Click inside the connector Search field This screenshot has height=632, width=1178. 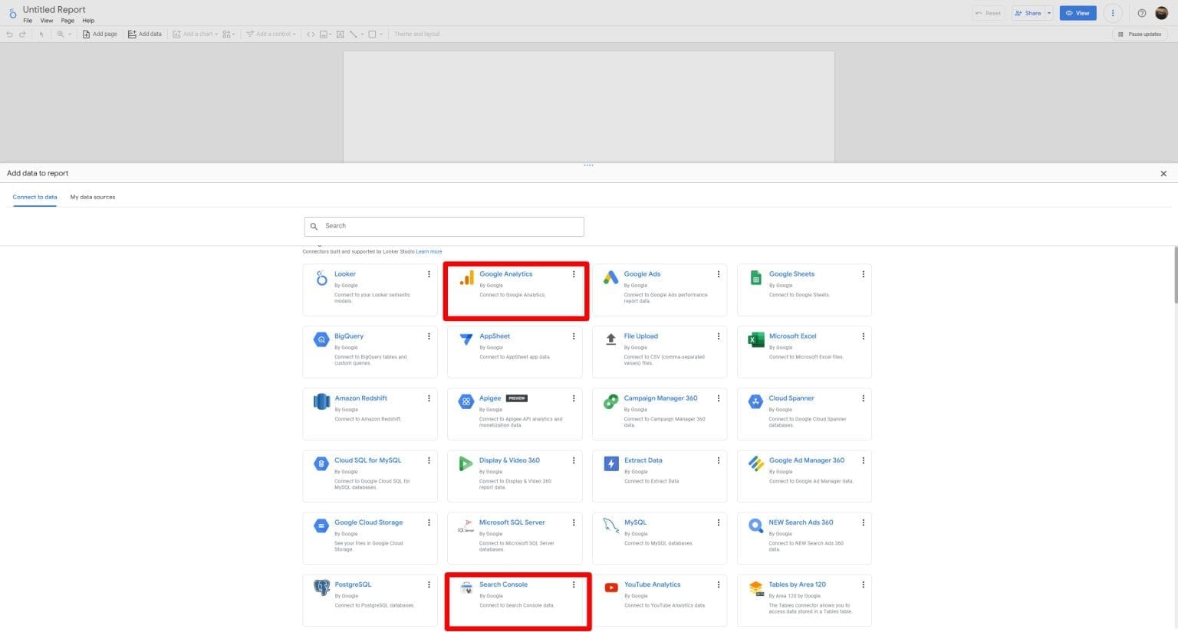(443, 226)
